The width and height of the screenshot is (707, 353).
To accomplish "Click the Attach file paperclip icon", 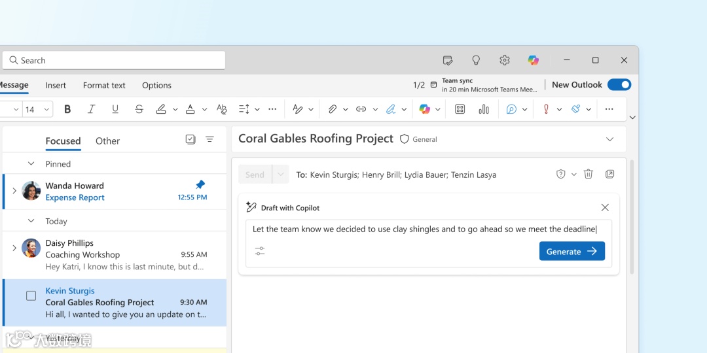I will click(333, 109).
